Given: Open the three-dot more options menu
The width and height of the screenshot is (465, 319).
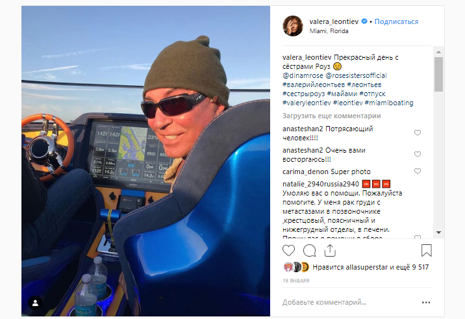Looking at the screenshot, I should (x=426, y=302).
